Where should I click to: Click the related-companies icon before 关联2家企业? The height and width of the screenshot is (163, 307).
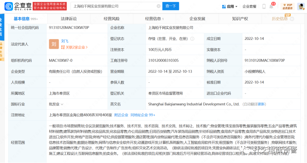click(x=63, y=47)
